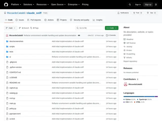The image size is (162, 121).
Task: Open the CONTEXT.md file
Action: 15,72
